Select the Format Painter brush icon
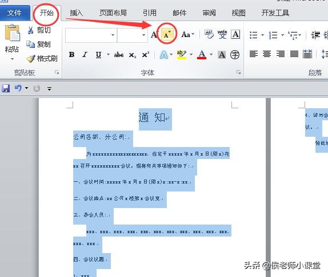 pyautogui.click(x=31, y=59)
